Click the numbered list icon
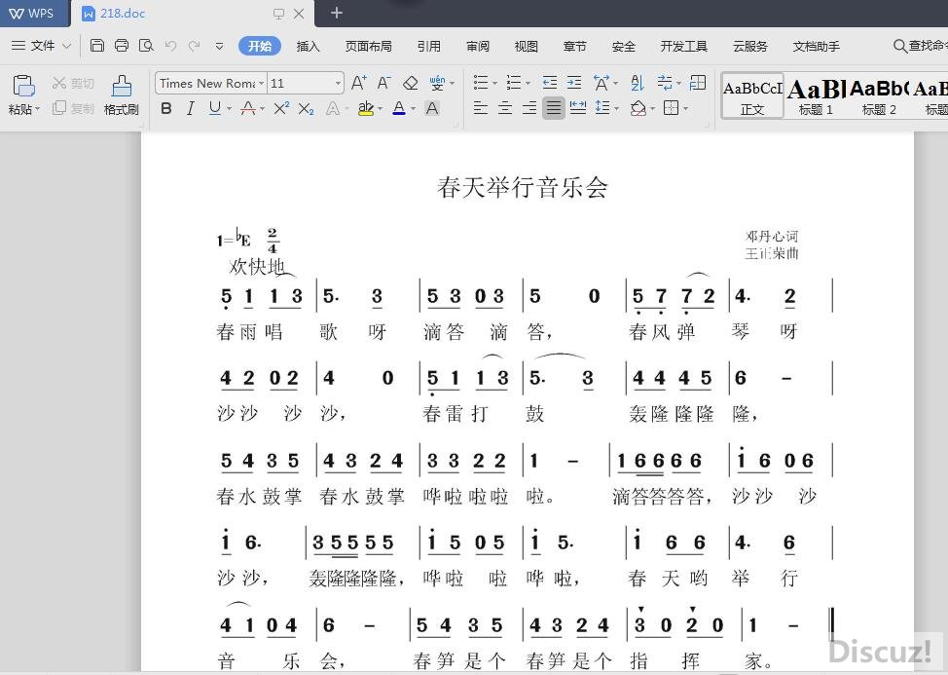948x675 pixels. pos(514,82)
